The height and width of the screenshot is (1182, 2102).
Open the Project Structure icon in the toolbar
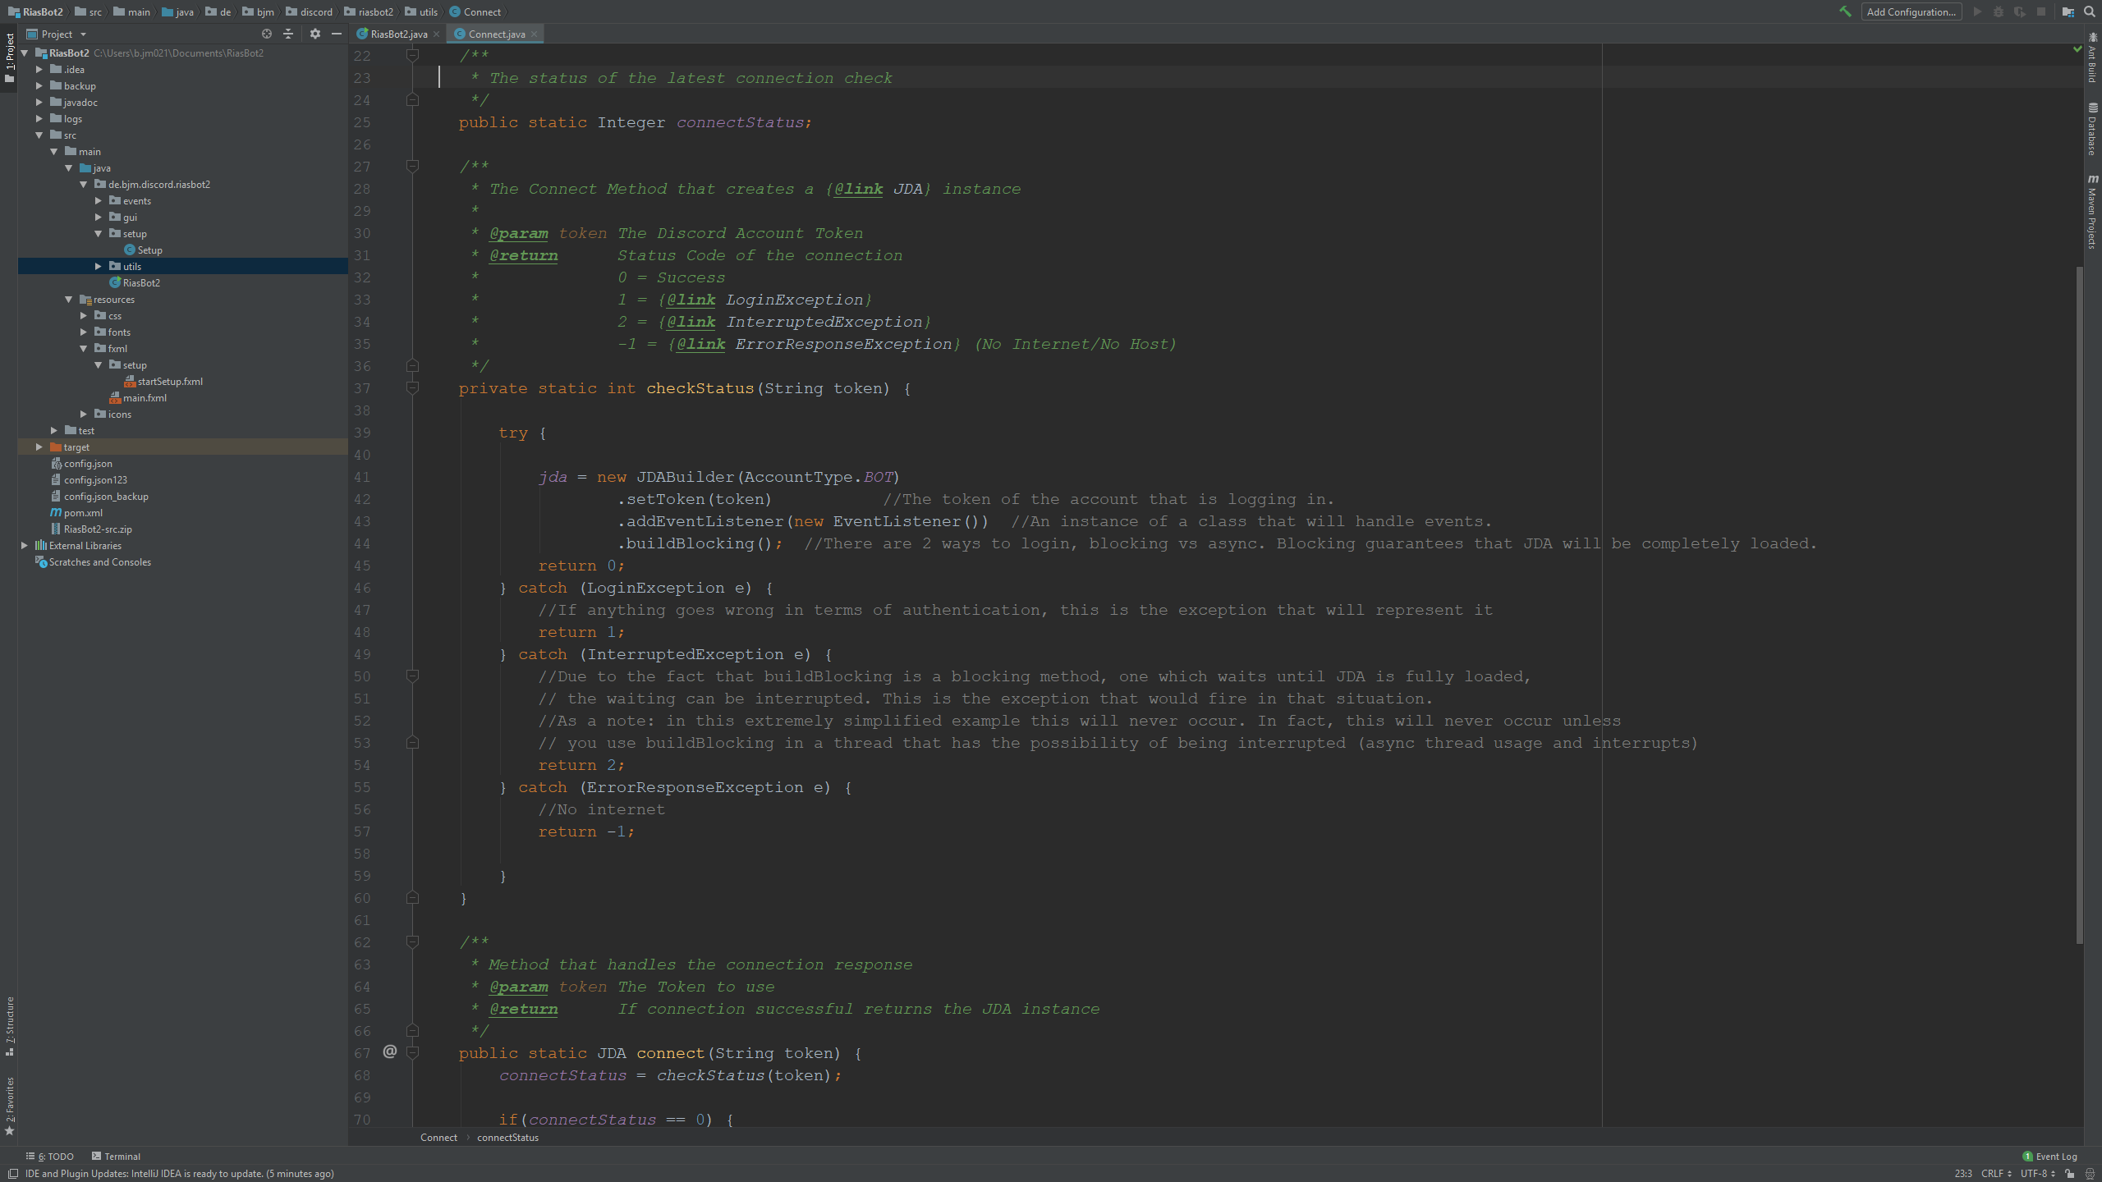(x=2068, y=11)
